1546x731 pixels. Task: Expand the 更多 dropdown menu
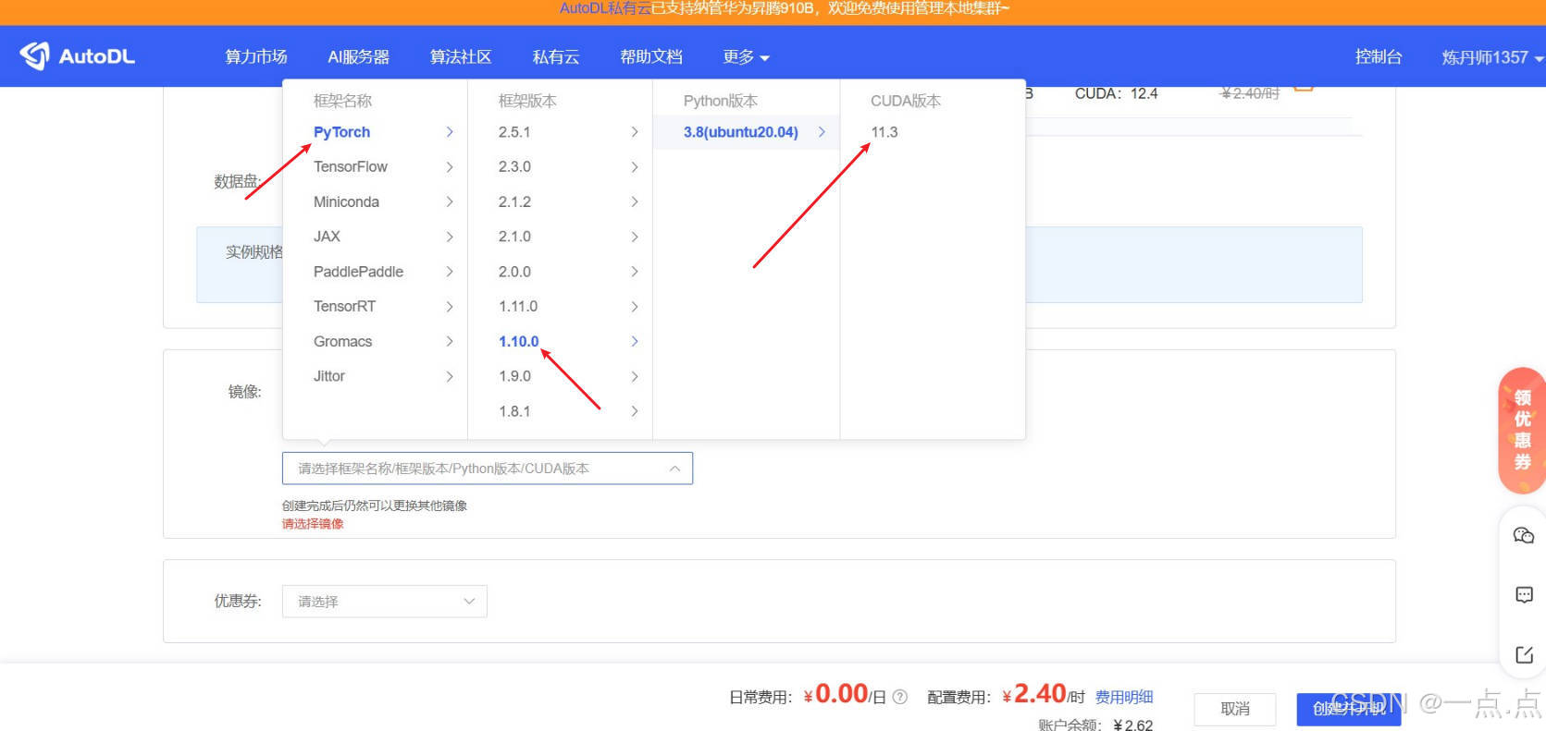coord(746,56)
